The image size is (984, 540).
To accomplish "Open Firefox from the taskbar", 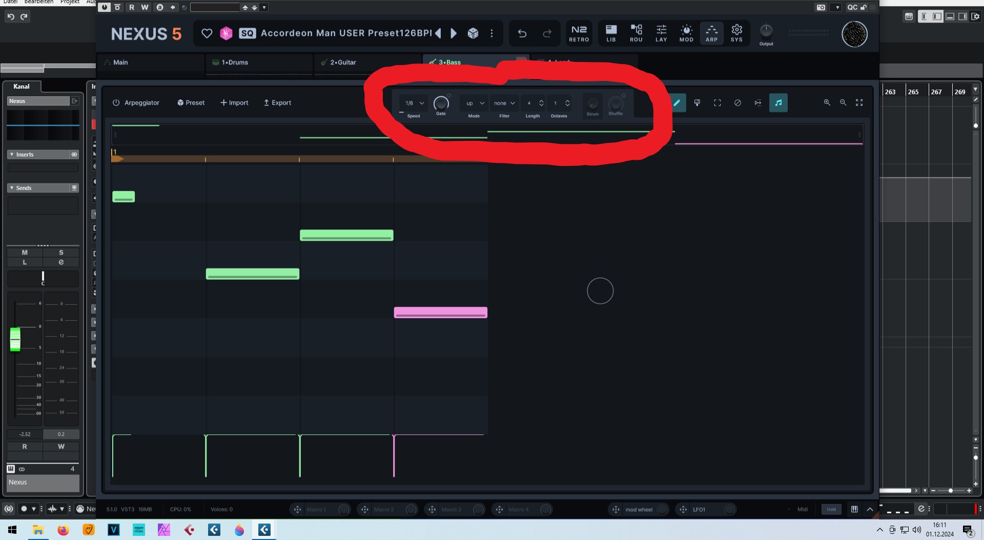I will [63, 530].
